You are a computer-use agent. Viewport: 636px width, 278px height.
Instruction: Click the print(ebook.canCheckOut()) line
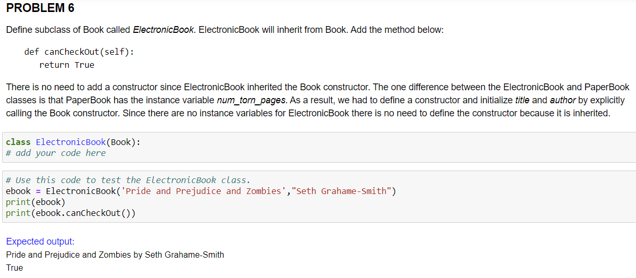point(71,213)
